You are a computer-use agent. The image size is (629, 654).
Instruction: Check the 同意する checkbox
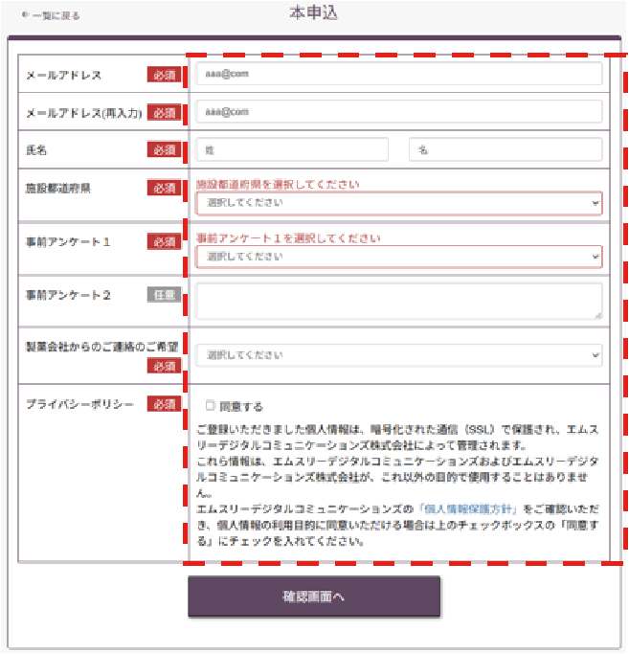pyautogui.click(x=211, y=406)
